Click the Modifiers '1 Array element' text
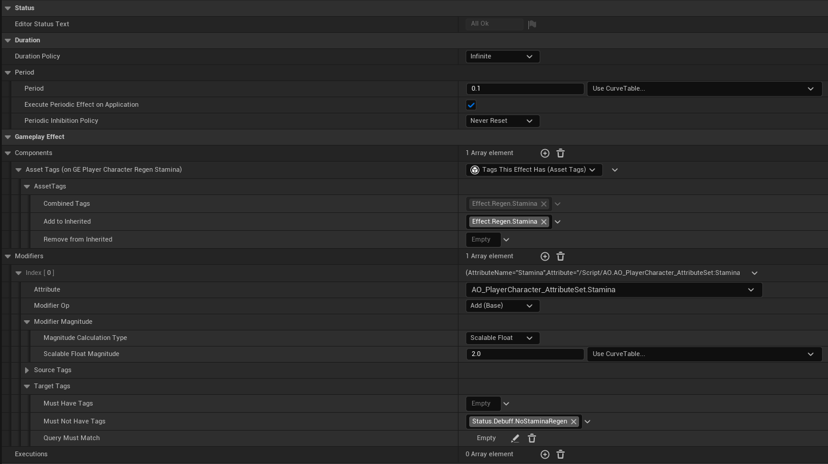Viewport: 828px width, 464px height. [490, 256]
